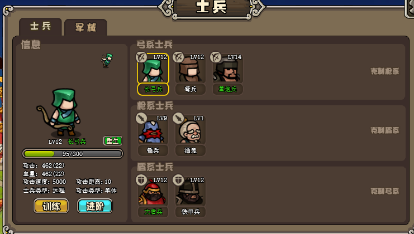The width and height of the screenshot is (414, 234).
Task: Click the shield type badge on 铁甲兵
Action: [178, 180]
